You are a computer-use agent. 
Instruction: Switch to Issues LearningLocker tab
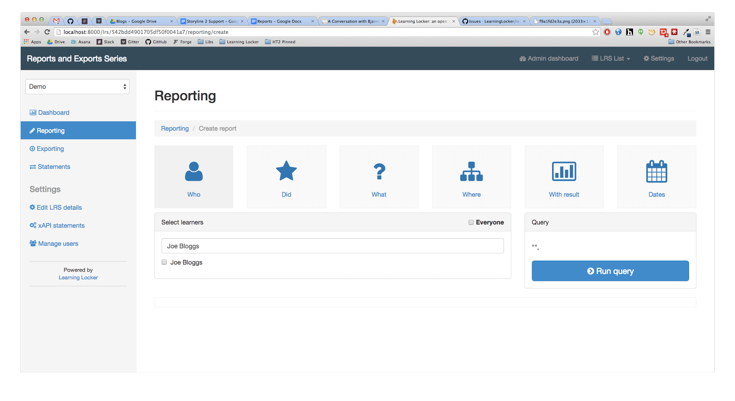click(x=493, y=21)
